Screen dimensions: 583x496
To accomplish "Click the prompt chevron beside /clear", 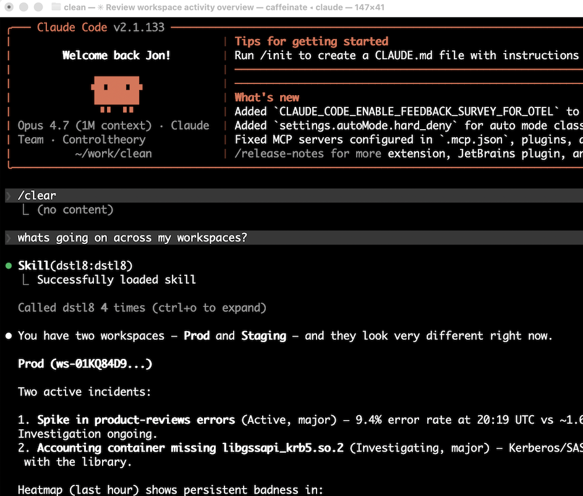I will [x=9, y=195].
